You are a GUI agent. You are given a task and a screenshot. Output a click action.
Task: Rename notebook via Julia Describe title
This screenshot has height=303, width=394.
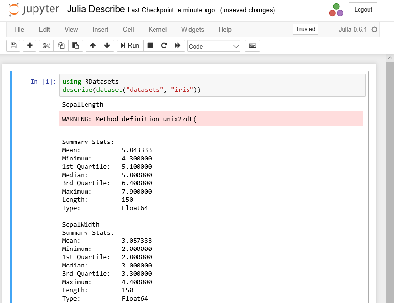tap(96, 9)
